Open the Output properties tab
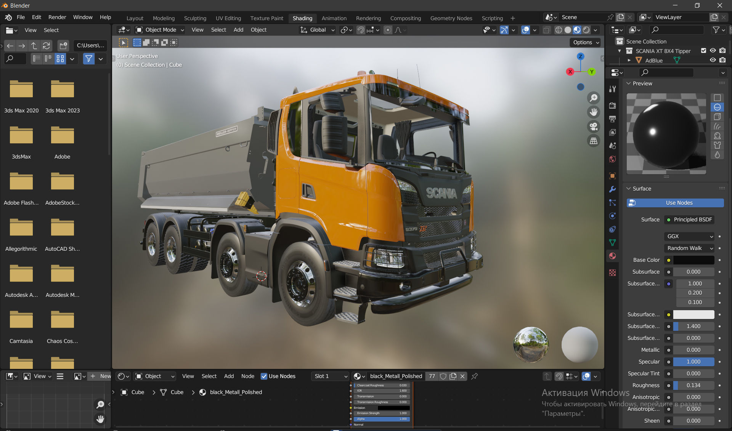The width and height of the screenshot is (732, 431). pos(612,119)
